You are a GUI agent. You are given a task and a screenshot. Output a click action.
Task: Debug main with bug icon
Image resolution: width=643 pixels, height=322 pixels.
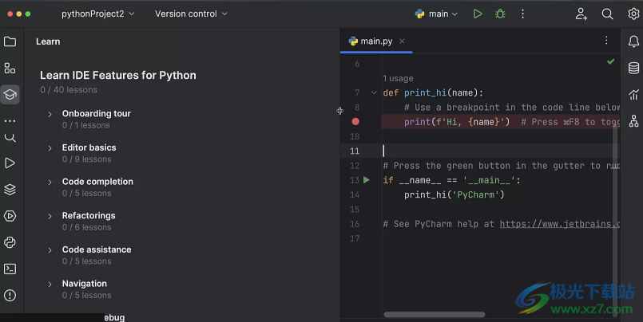coord(500,14)
